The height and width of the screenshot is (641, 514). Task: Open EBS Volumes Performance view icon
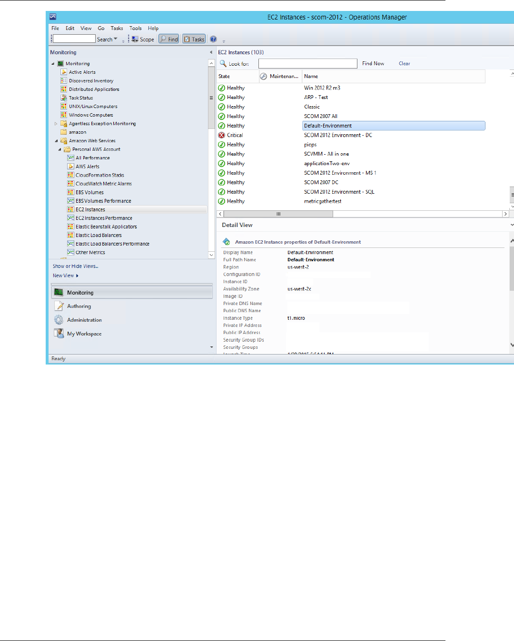tap(70, 201)
